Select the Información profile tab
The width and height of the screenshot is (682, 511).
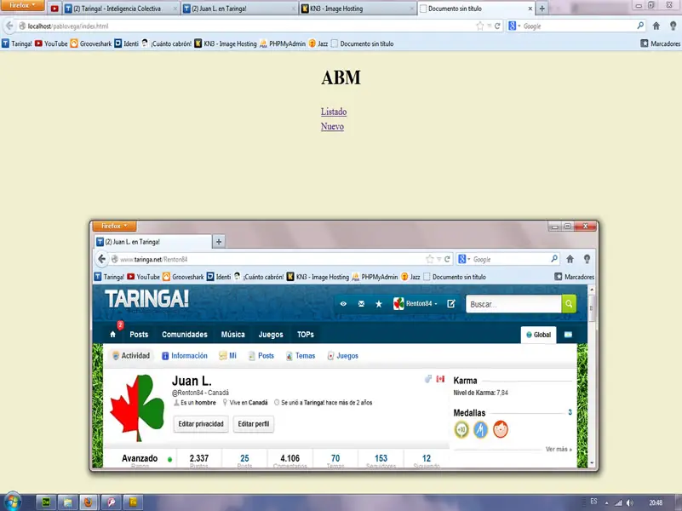[x=185, y=356]
